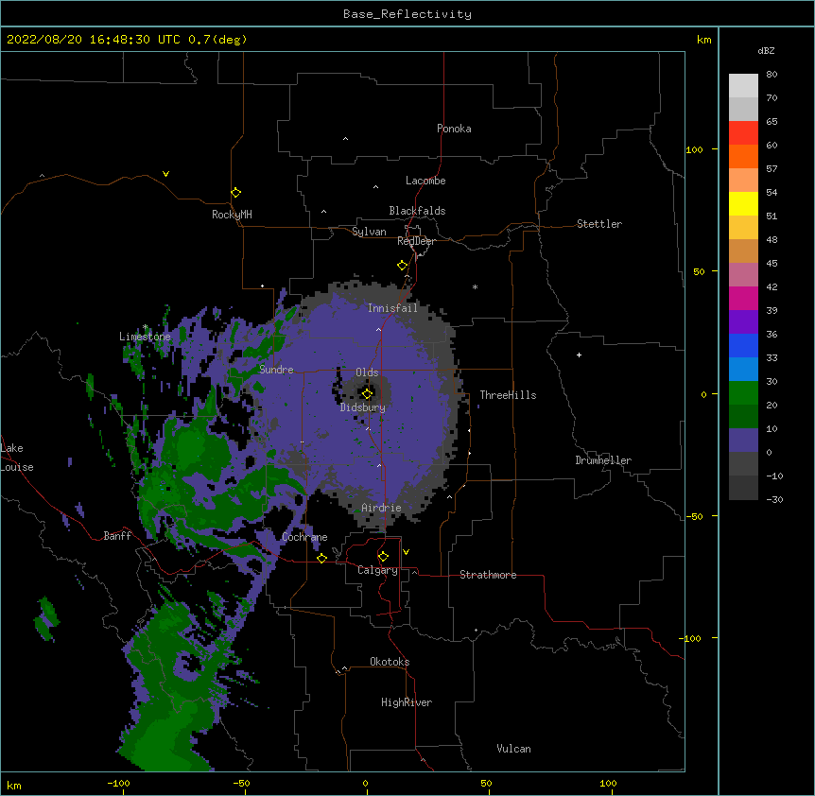
Task: Click the yellow diamond marker above RockyMH
Action: (236, 193)
